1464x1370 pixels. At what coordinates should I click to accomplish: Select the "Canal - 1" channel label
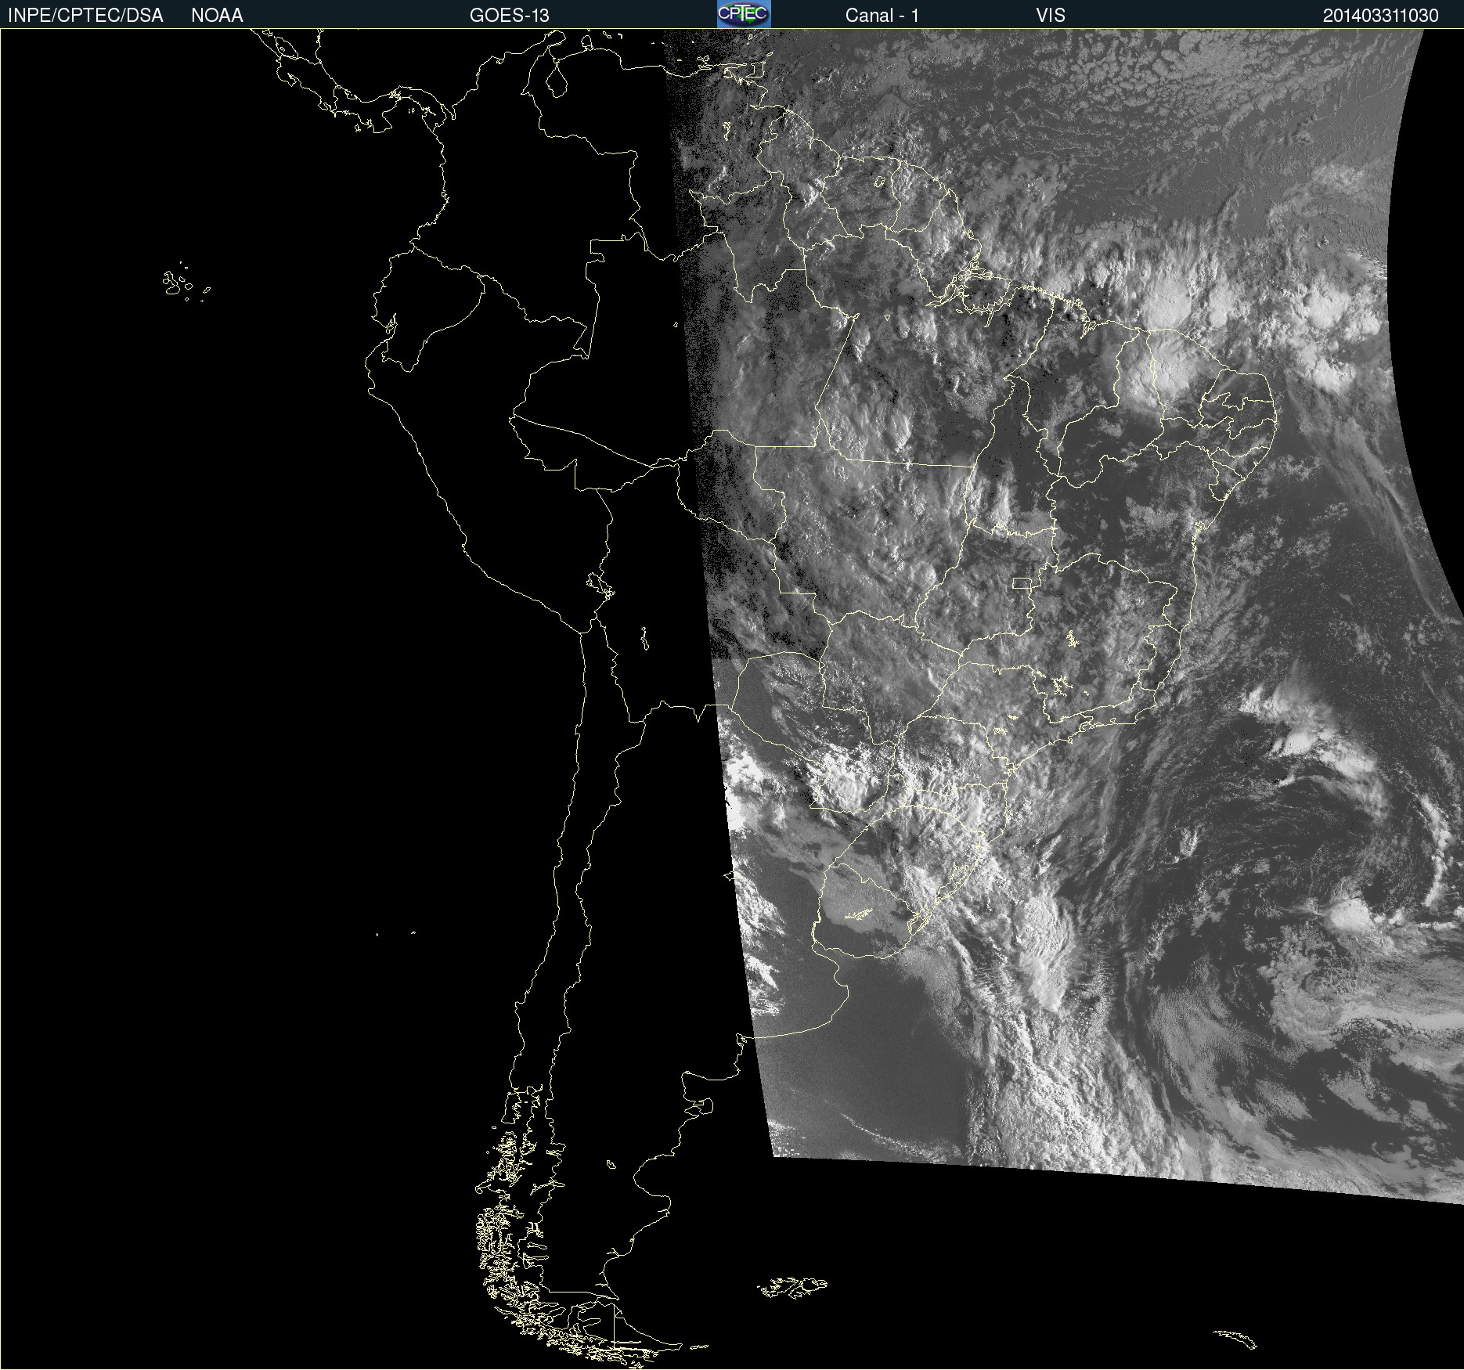[x=882, y=16]
